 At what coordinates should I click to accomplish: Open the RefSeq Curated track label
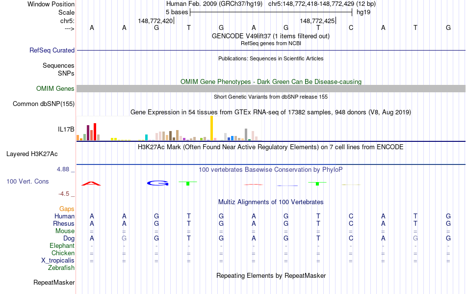coord(52,50)
